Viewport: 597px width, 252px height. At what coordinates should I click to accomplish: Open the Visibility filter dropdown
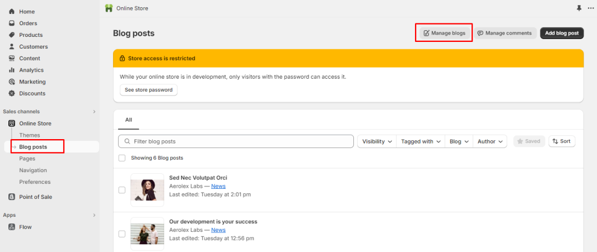[x=377, y=141]
